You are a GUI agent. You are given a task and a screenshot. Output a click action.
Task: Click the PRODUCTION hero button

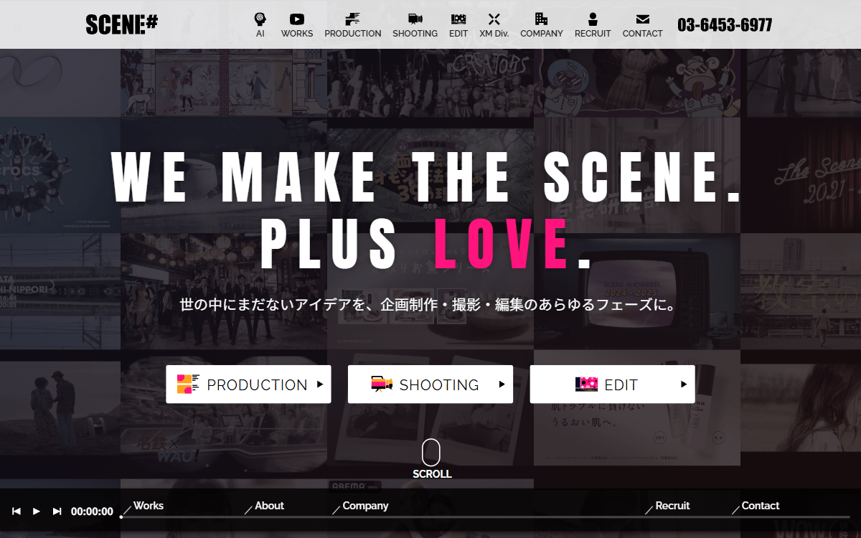pos(248,384)
